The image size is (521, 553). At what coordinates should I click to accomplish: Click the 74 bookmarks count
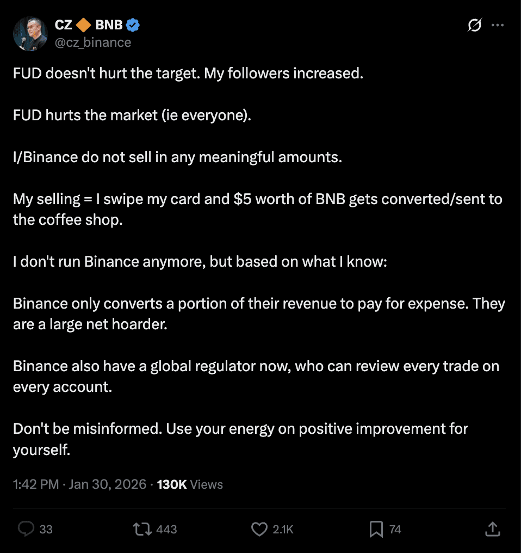pos(395,529)
